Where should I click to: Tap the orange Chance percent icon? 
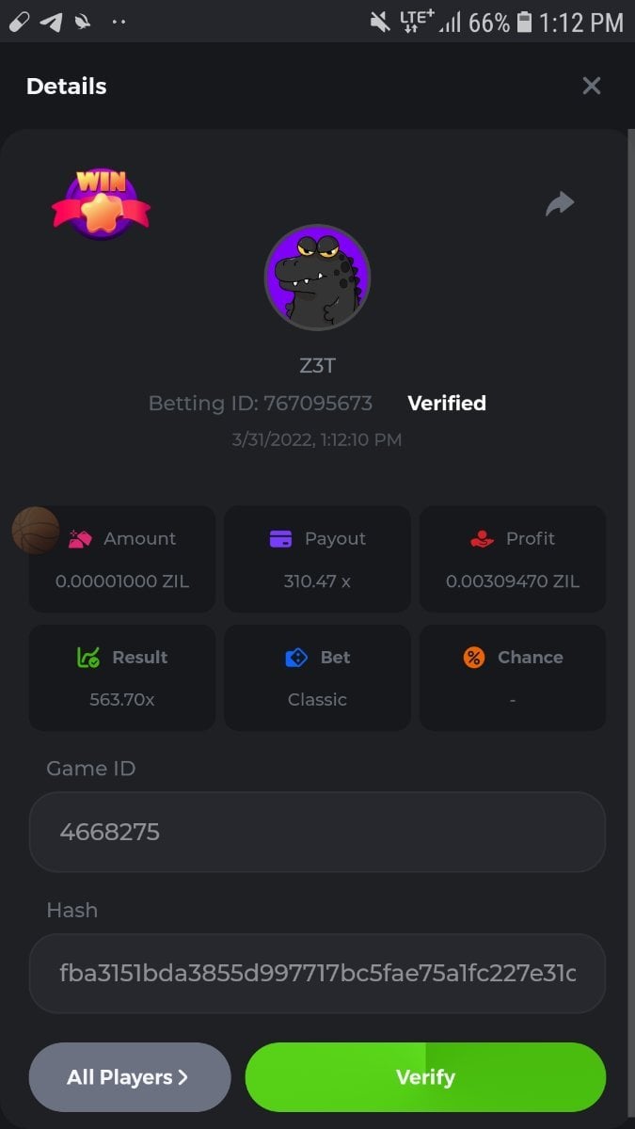tap(474, 658)
